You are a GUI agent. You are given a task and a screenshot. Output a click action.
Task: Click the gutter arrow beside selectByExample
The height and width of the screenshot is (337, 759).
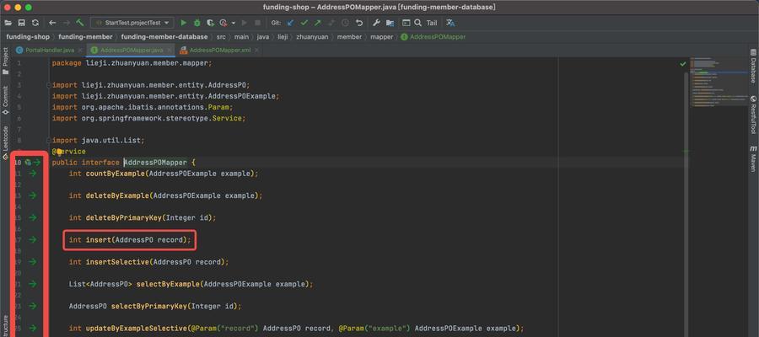point(33,284)
